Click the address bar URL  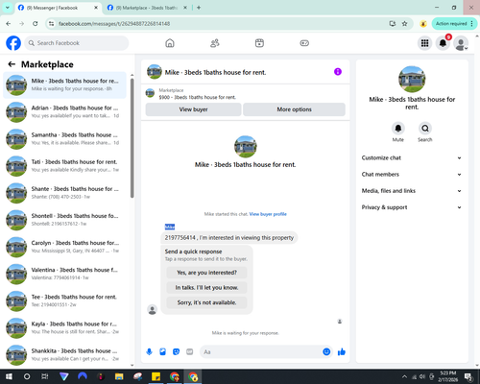pos(114,23)
